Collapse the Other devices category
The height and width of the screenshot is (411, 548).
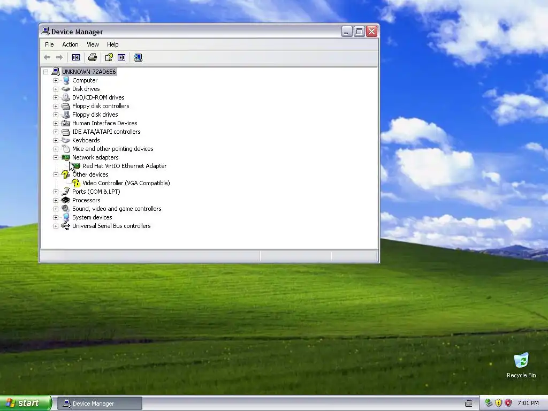[x=56, y=174]
